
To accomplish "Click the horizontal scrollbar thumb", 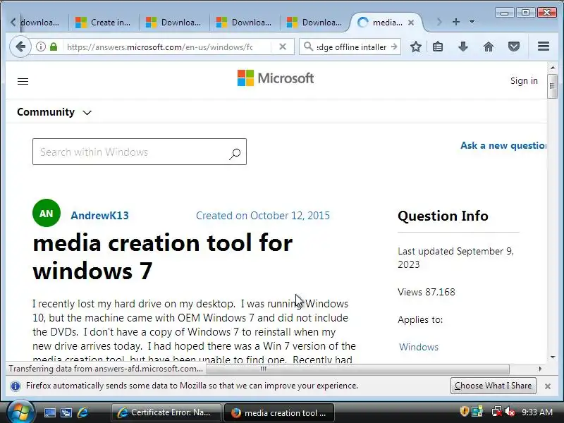I will 357,369.
